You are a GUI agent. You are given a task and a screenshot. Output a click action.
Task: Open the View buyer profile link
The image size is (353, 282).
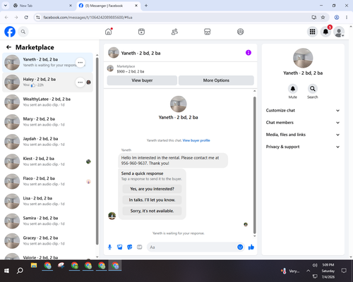pos(196,140)
